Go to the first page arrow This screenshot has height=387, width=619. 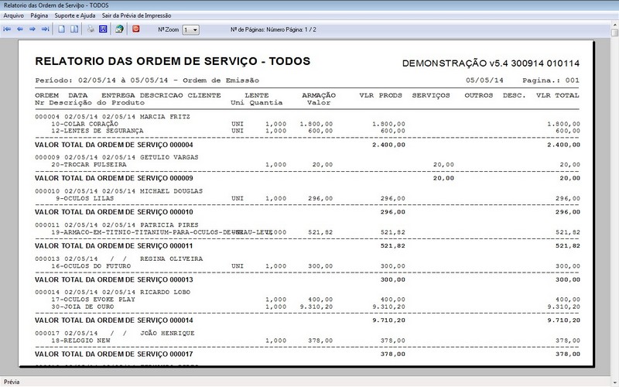click(x=8, y=29)
